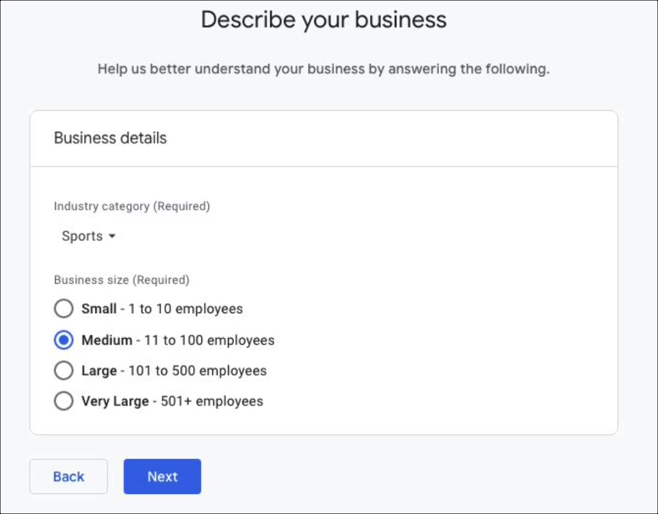The width and height of the screenshot is (658, 514).
Task: Choose Large 101 to 500 employees option
Action: (x=63, y=370)
